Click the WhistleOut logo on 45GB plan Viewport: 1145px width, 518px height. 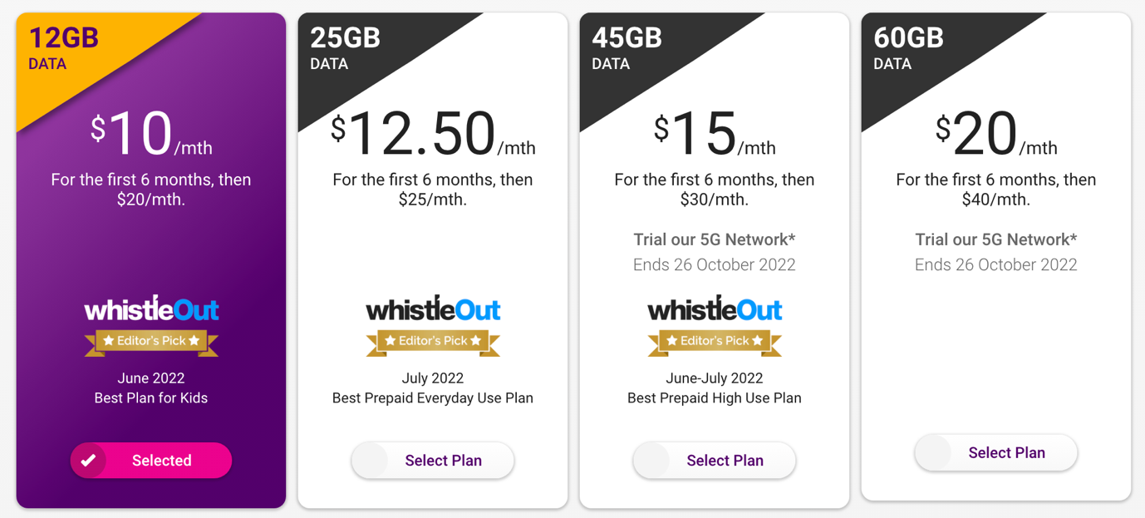point(715,310)
